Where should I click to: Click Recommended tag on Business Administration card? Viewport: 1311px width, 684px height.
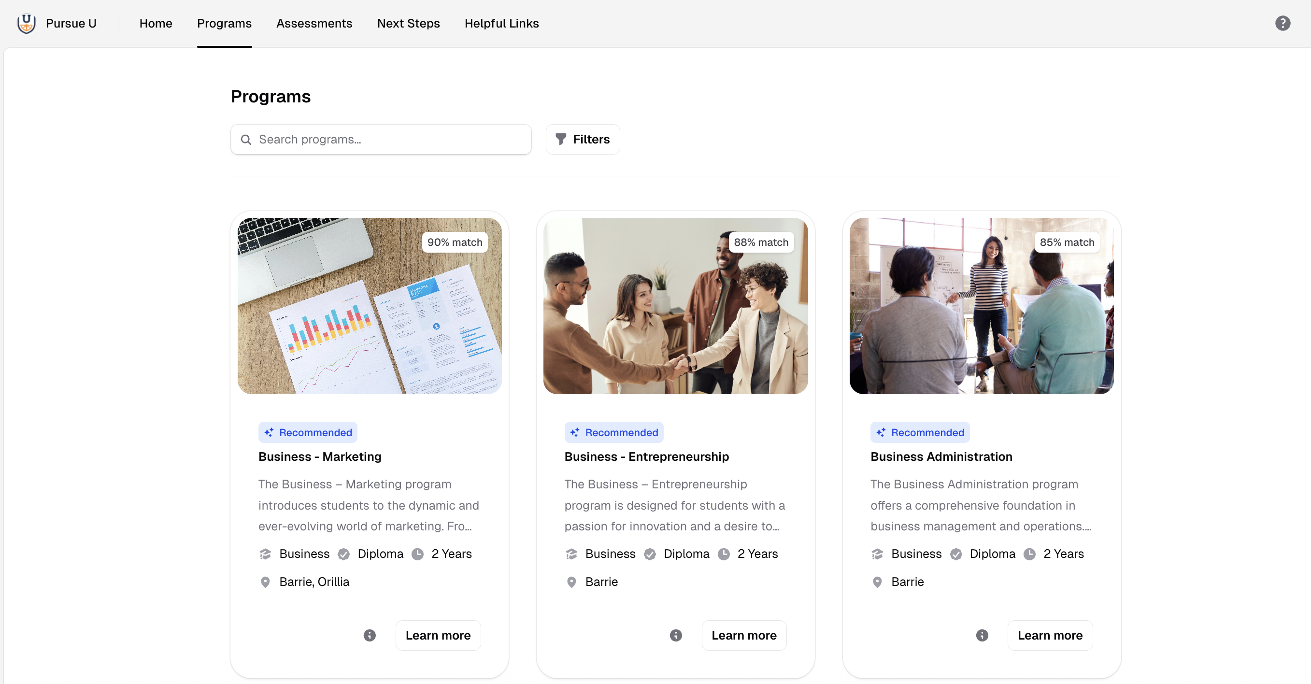click(x=920, y=433)
